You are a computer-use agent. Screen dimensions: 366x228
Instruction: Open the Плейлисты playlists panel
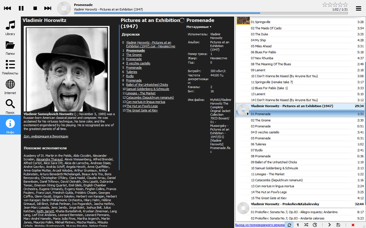[x=10, y=68]
